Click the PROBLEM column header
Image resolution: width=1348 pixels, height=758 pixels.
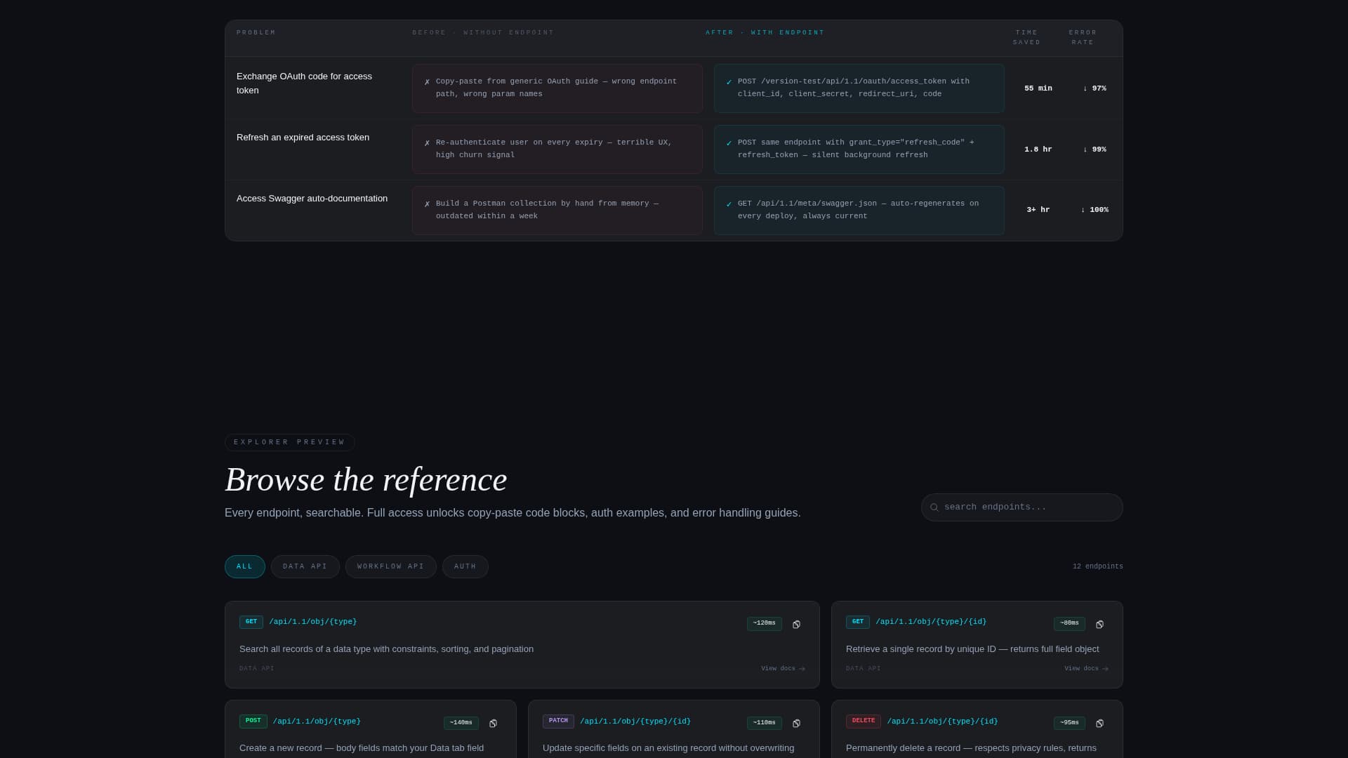click(x=256, y=33)
